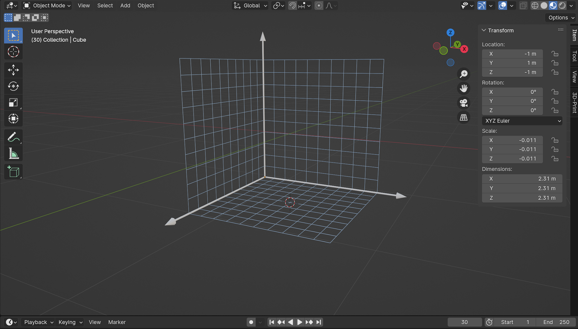Select the Add Cube tool

13,172
